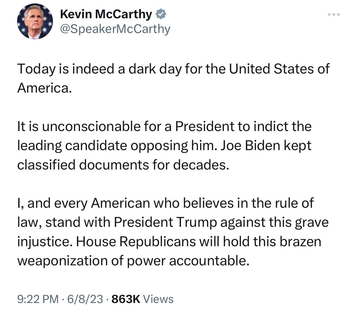The height and width of the screenshot is (316, 359).
Task: Open the tweet's three-dot more options menu
Action: (x=334, y=14)
